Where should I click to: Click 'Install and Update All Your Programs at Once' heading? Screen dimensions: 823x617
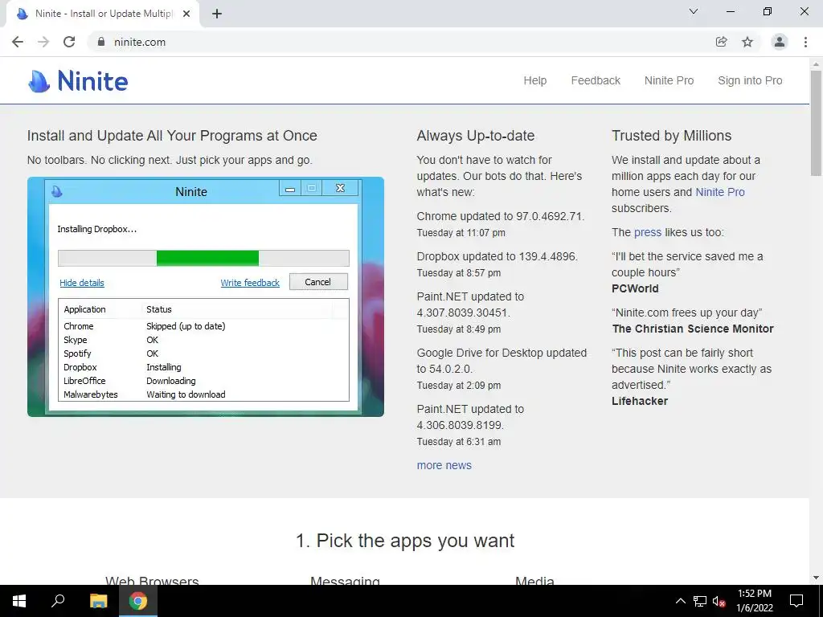[172, 136]
